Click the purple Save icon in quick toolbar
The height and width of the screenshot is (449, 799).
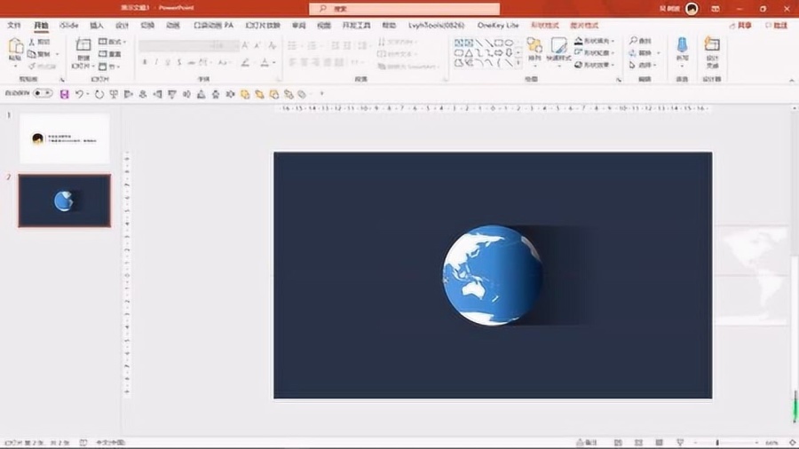tap(64, 94)
